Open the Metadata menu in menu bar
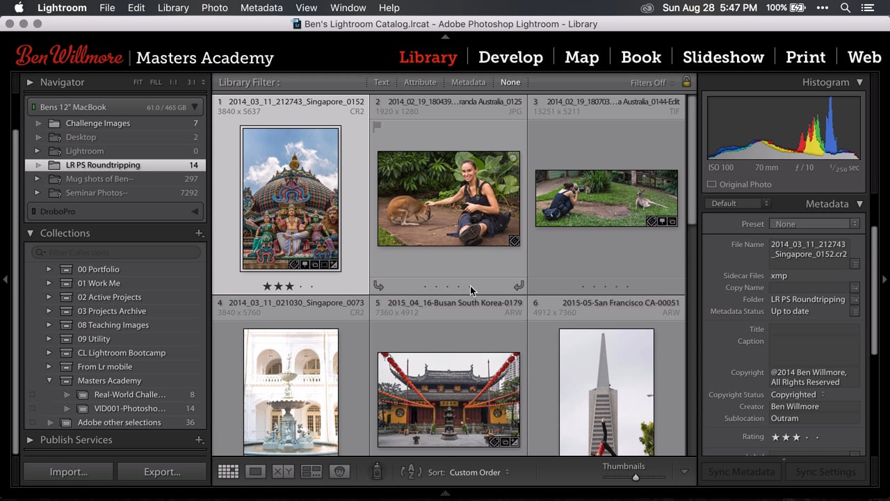Image resolution: width=890 pixels, height=501 pixels. pos(261,8)
